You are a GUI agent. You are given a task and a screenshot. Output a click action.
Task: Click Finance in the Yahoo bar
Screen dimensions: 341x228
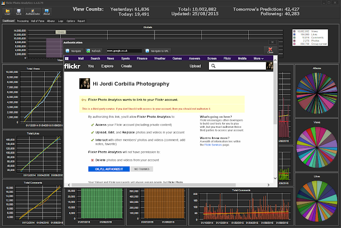click(142, 59)
